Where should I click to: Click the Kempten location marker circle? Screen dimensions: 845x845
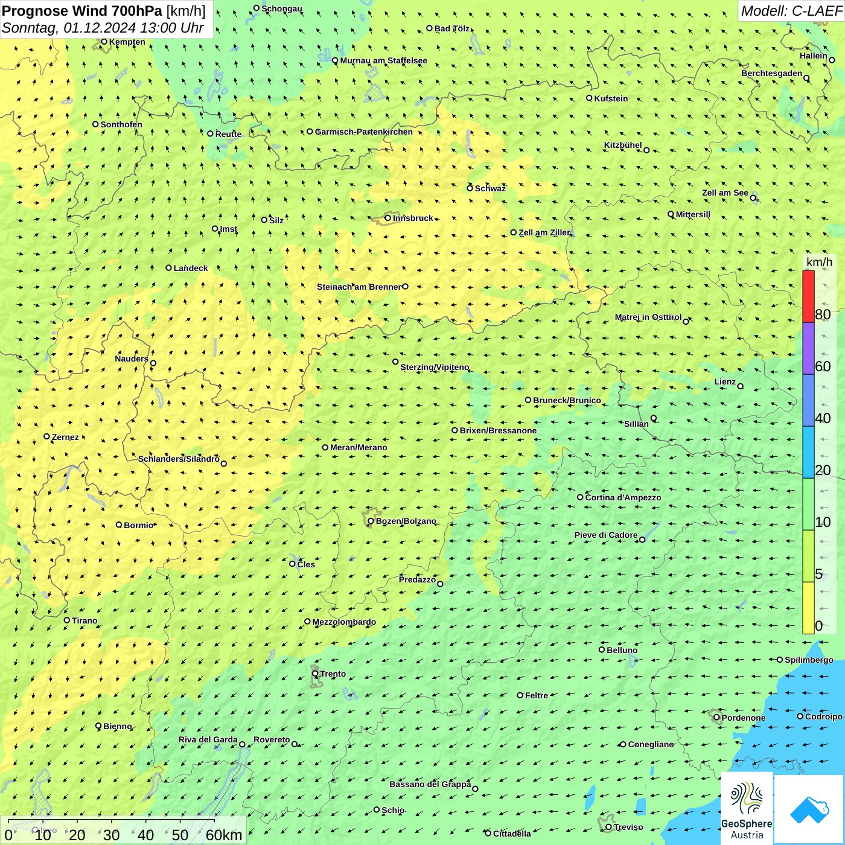pos(104,42)
